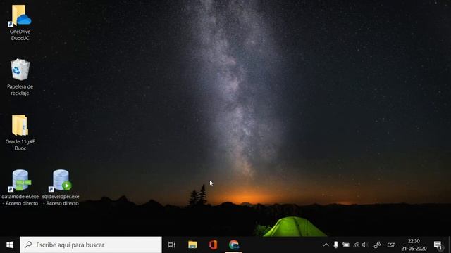
Task: Click the pen/link tray icon
Action: point(377,245)
